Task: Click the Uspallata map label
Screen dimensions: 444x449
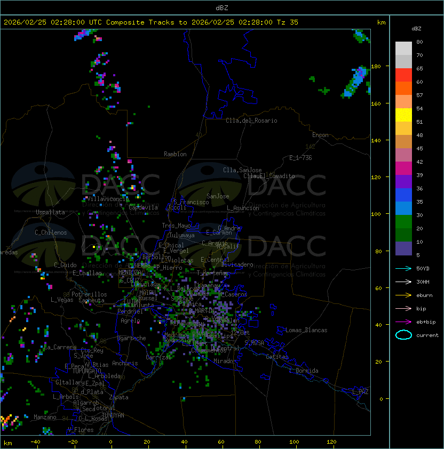Action: click(50, 212)
